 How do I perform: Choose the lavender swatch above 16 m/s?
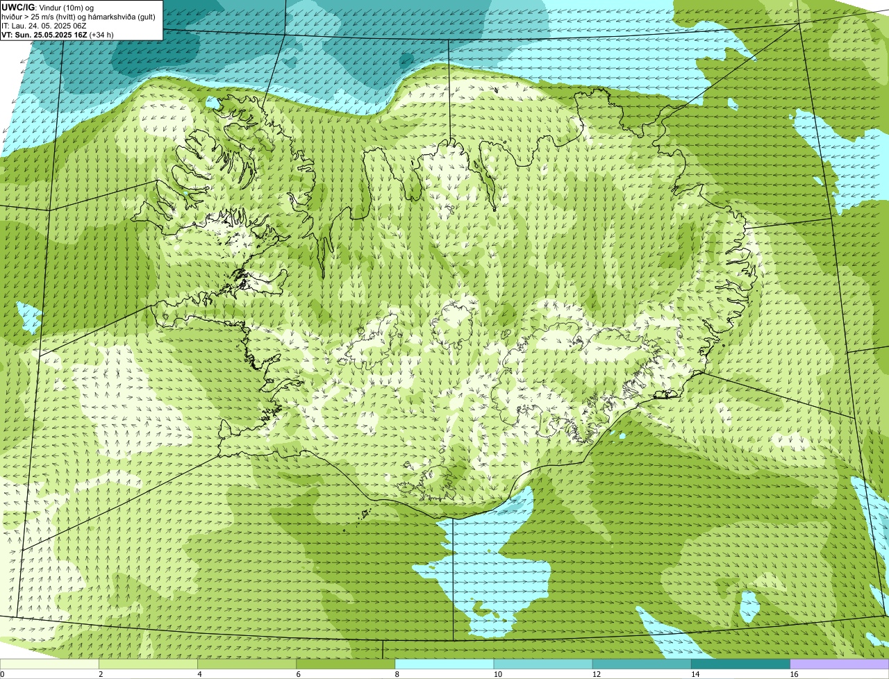(x=840, y=664)
